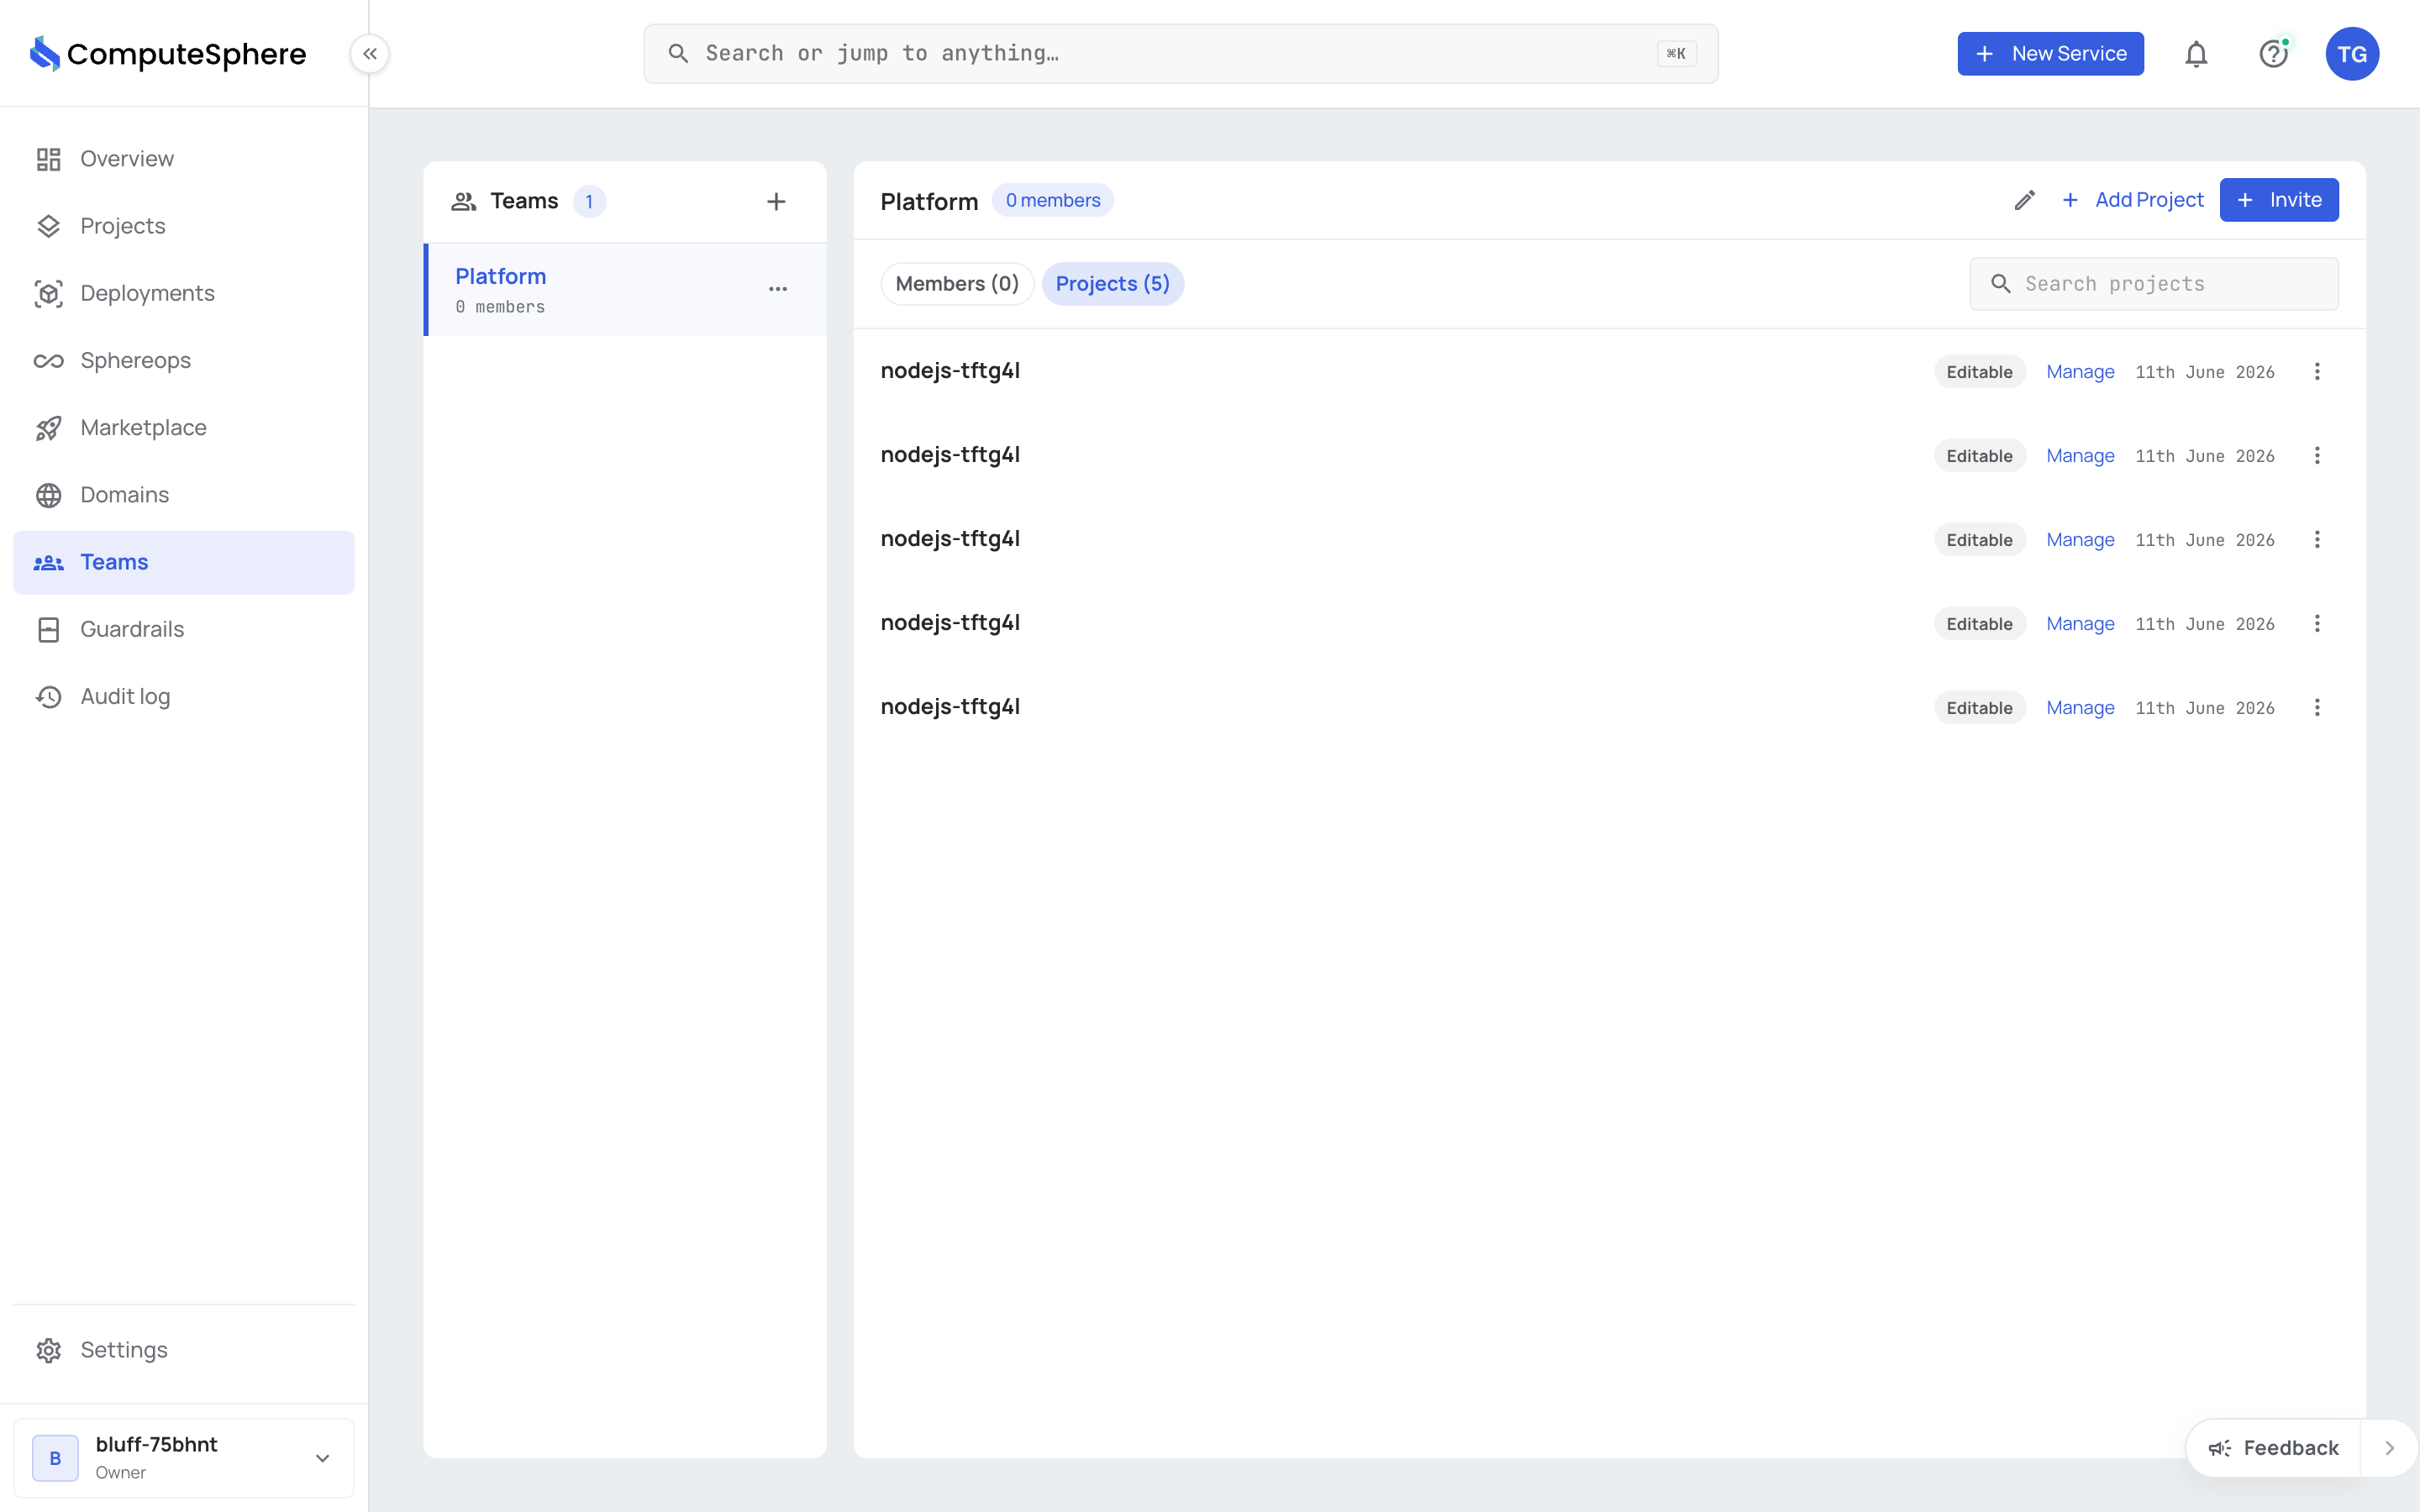Open the third project's kebab menu
This screenshot has width=2420, height=1512.
click(2317, 540)
